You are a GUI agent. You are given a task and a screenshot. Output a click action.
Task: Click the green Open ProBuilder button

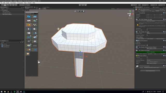click(151, 52)
